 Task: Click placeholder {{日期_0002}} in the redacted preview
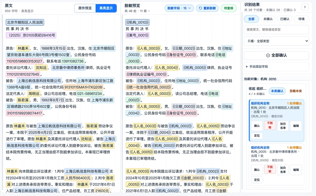tap(184, 48)
